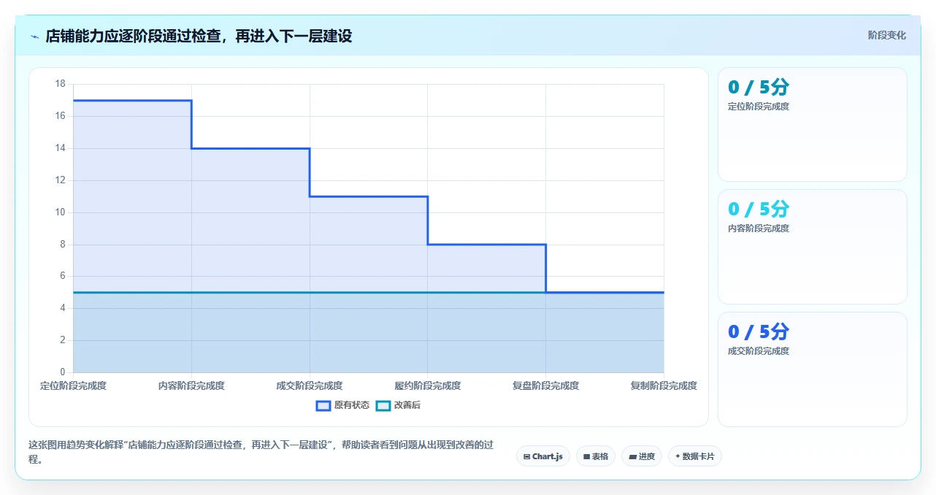Viewport: 936px width, 495px height.
Task: Click the 定位阶段完成度 x-axis label
Action: pos(73,385)
